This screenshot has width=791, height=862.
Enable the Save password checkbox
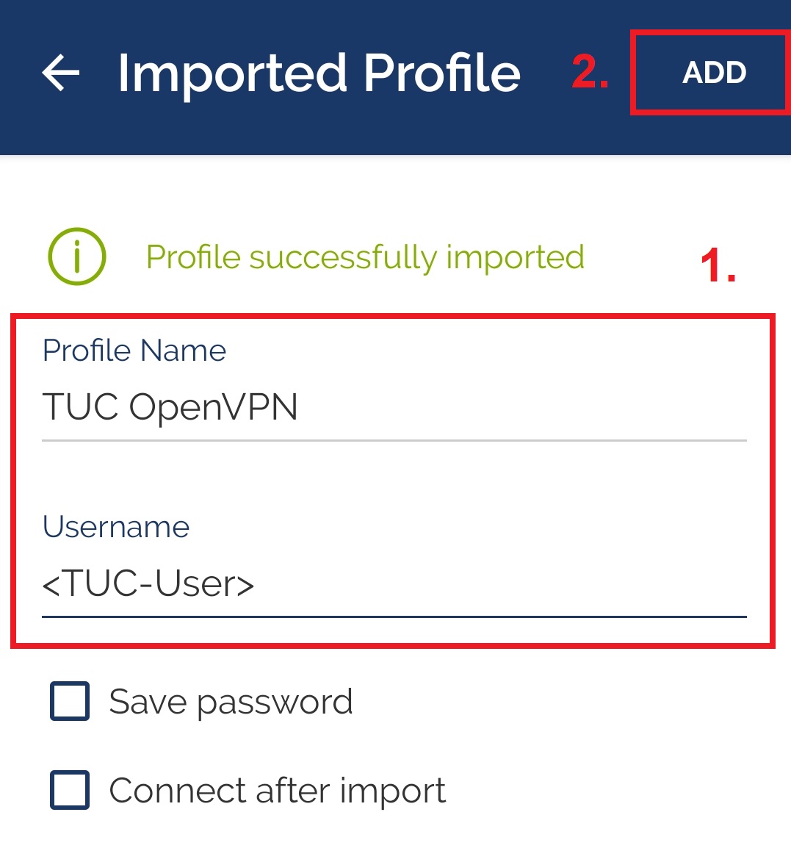pyautogui.click(x=70, y=701)
